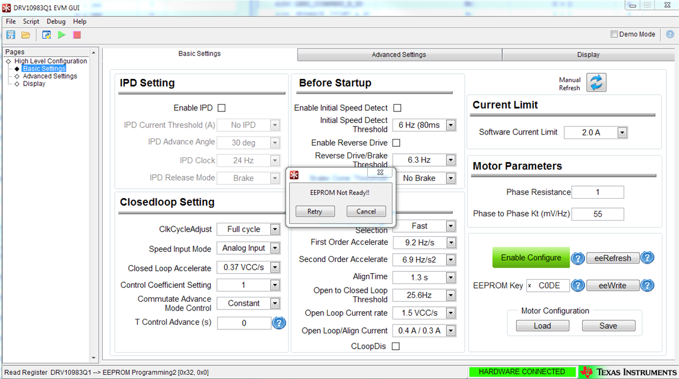The image size is (679, 379).
Task: Click the Open folder toolbar icon
Action: coord(25,35)
